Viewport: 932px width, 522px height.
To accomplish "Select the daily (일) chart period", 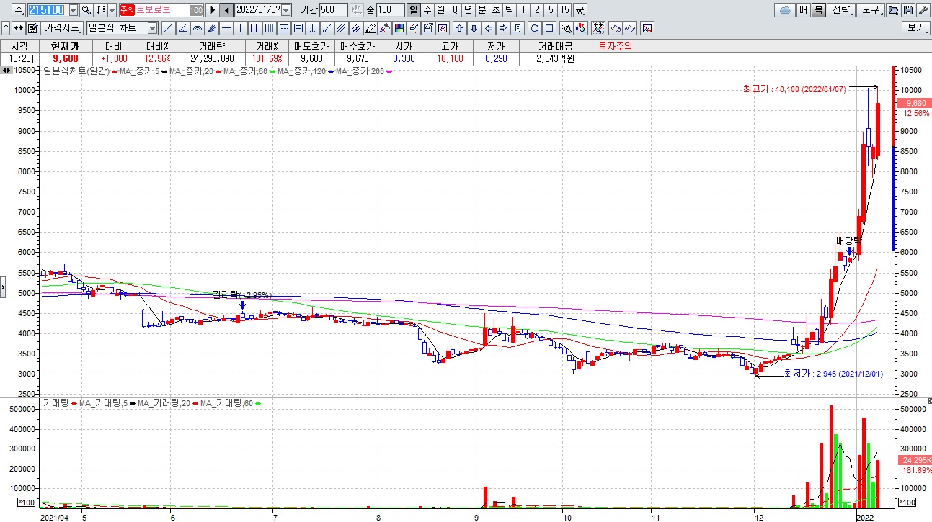I will tap(414, 10).
